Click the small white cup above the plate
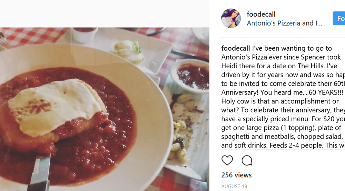This screenshot has width=345, height=191. coord(85,34)
